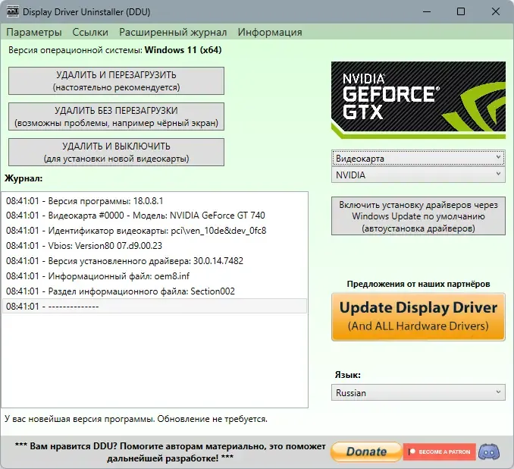Expand the NVIDIA vendor dropdown
Image resolution: width=514 pixels, height=469 pixels.
pyautogui.click(x=418, y=175)
